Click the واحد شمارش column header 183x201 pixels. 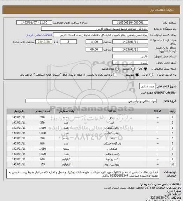(x=66, y=111)
